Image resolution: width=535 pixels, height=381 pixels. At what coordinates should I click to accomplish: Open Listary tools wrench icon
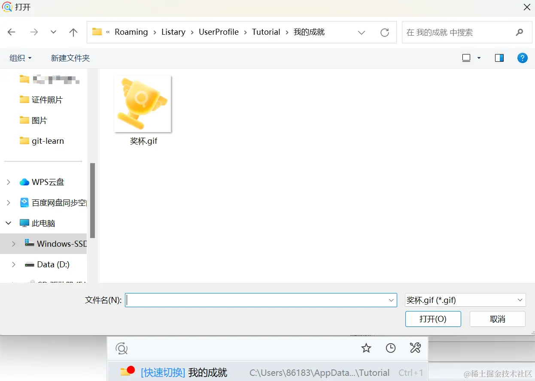415,348
